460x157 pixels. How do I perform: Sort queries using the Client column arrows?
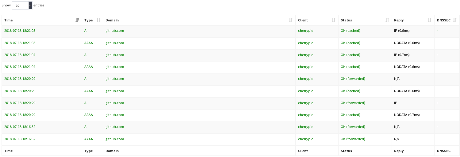[x=334, y=20]
